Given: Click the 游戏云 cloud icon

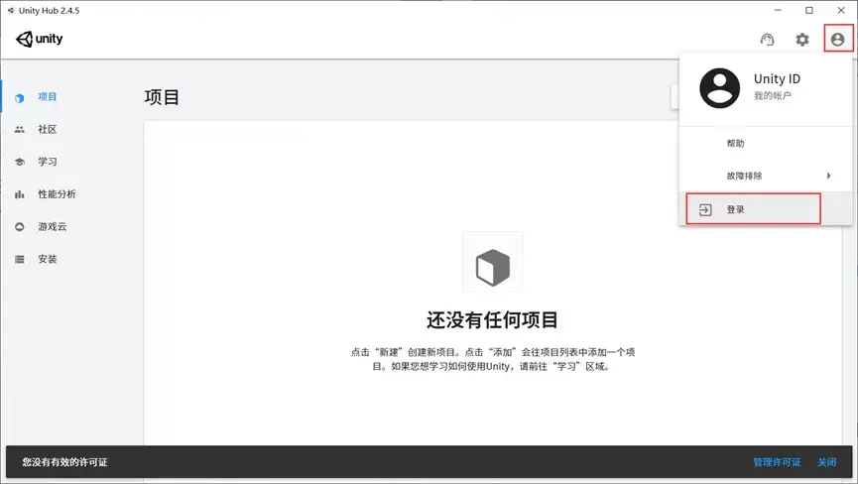Looking at the screenshot, I should (x=20, y=226).
